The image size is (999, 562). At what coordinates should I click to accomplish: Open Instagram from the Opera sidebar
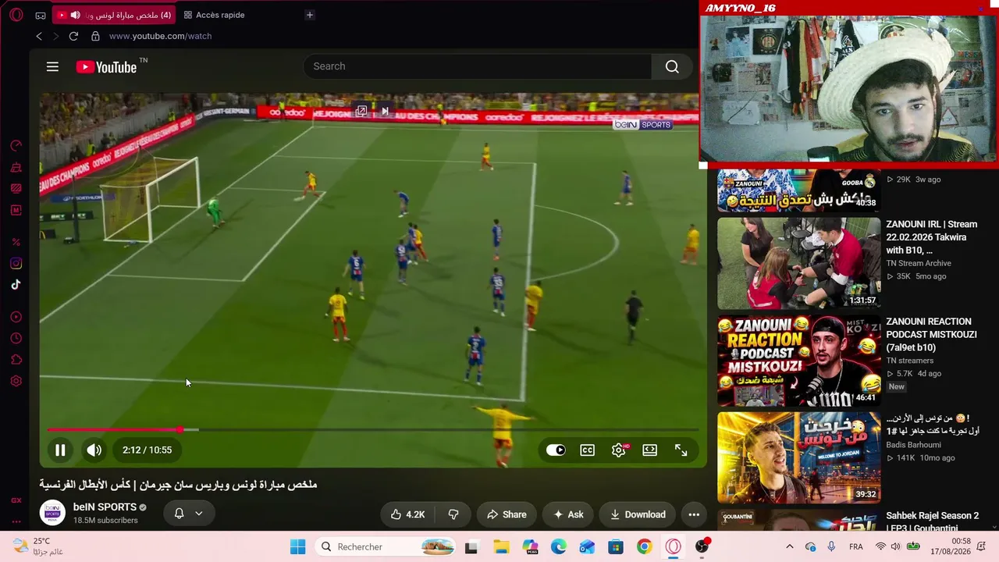16,264
